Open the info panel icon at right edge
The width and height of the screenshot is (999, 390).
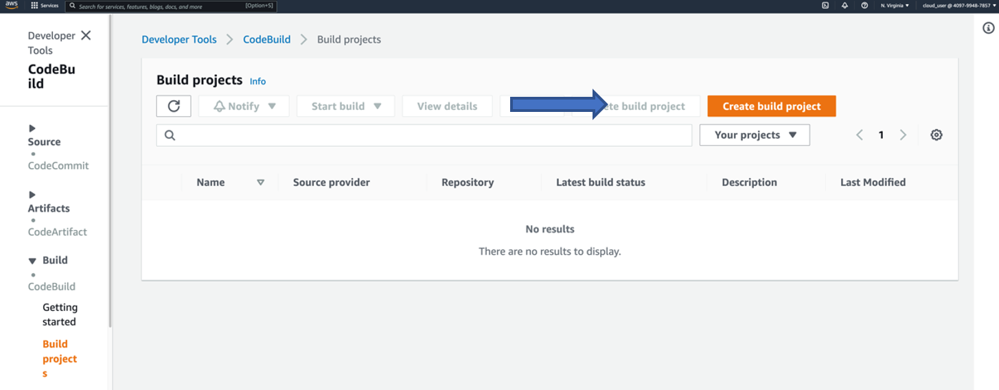pos(988,28)
